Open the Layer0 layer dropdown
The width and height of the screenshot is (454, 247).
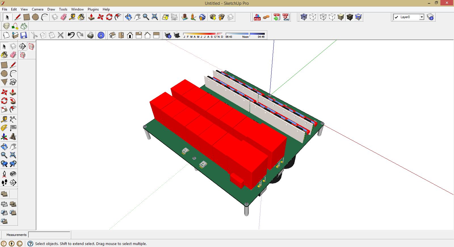click(x=422, y=17)
